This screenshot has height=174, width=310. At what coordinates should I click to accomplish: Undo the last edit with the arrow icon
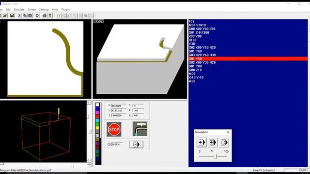(x=37, y=15)
